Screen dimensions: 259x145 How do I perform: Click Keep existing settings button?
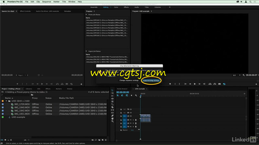[x=151, y=80]
